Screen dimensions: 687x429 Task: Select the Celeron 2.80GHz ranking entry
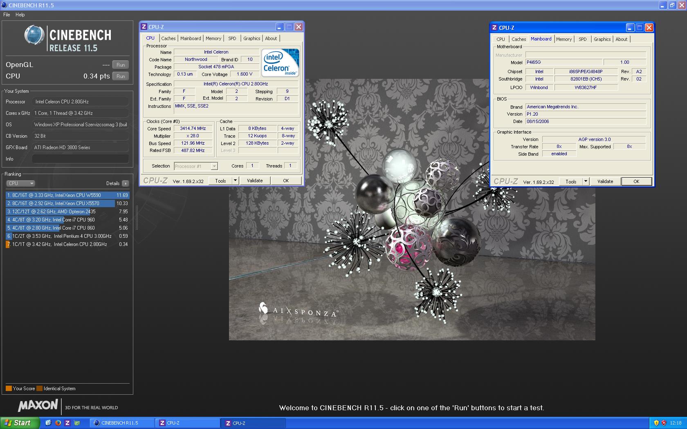tap(67, 244)
